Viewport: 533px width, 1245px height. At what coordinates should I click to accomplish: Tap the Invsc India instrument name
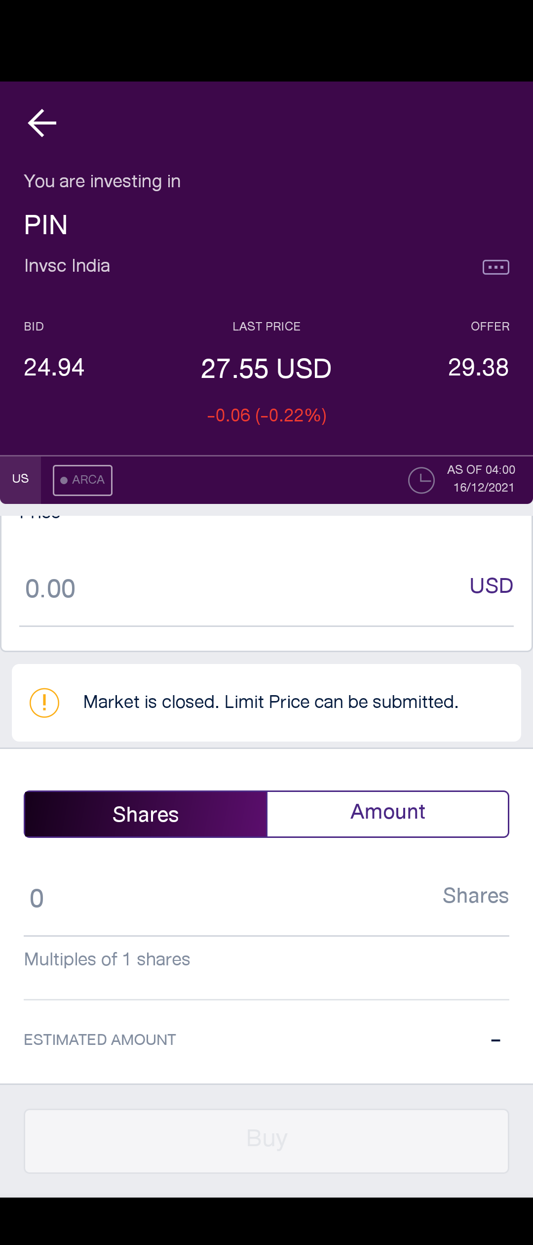[67, 266]
